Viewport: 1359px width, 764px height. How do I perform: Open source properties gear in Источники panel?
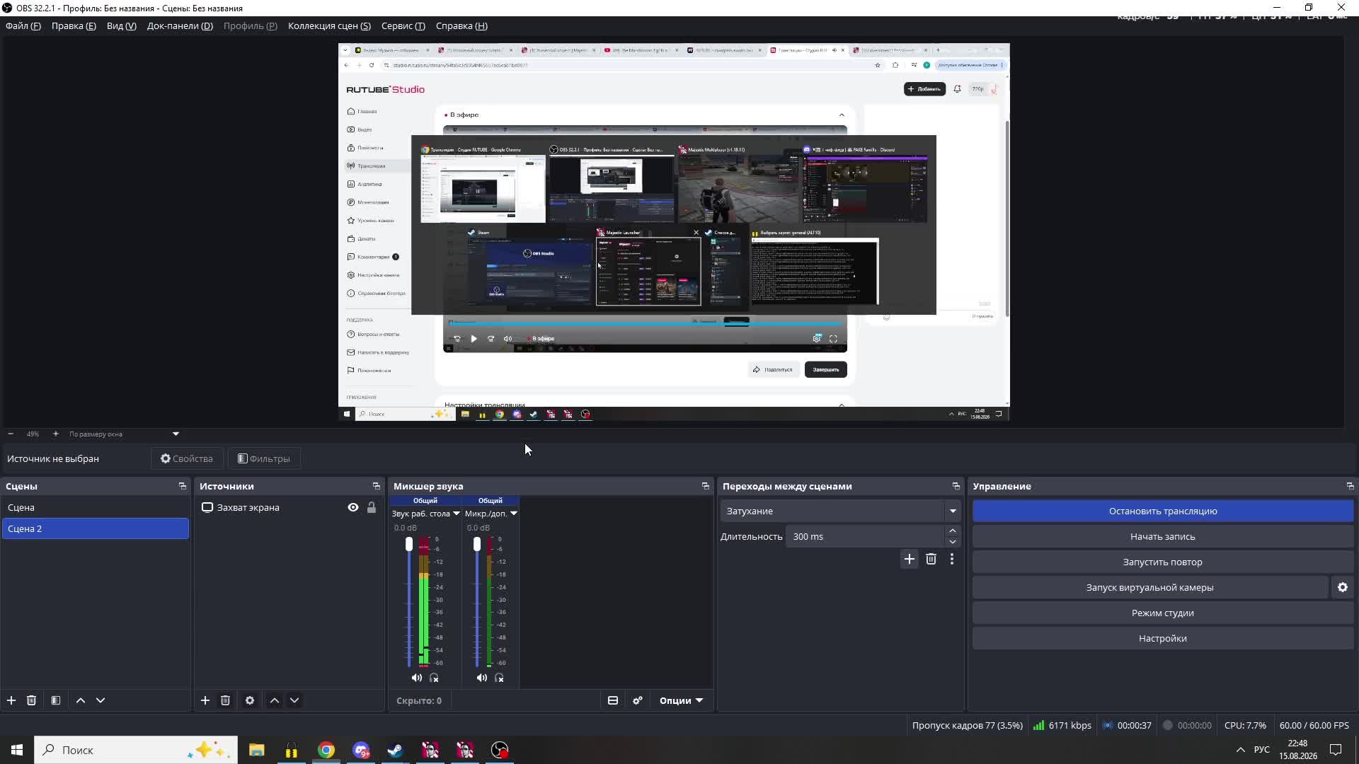[250, 700]
